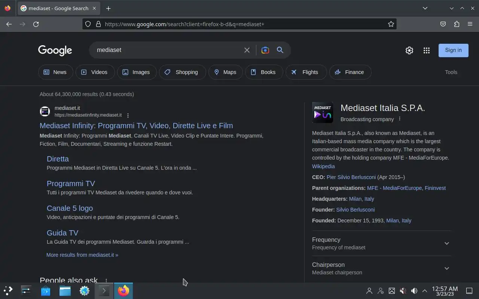Image resolution: width=479 pixels, height=299 pixels.
Task: Filter results by News
Action: (55, 72)
